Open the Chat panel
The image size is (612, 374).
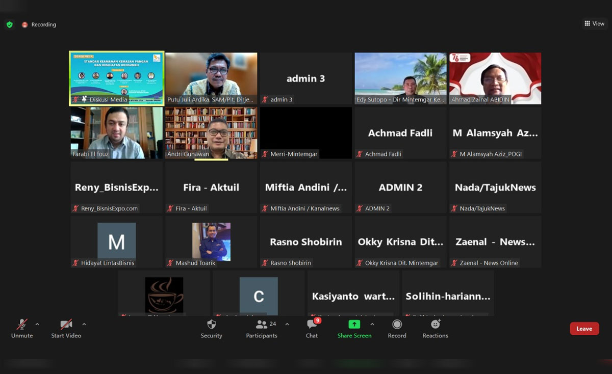tap(312, 325)
